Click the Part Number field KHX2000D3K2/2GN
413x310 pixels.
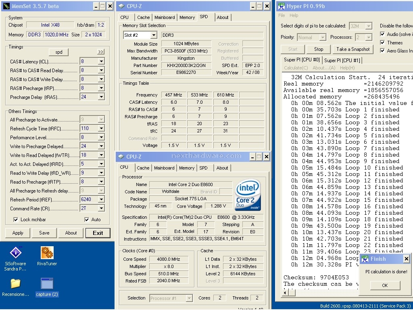click(x=186, y=65)
